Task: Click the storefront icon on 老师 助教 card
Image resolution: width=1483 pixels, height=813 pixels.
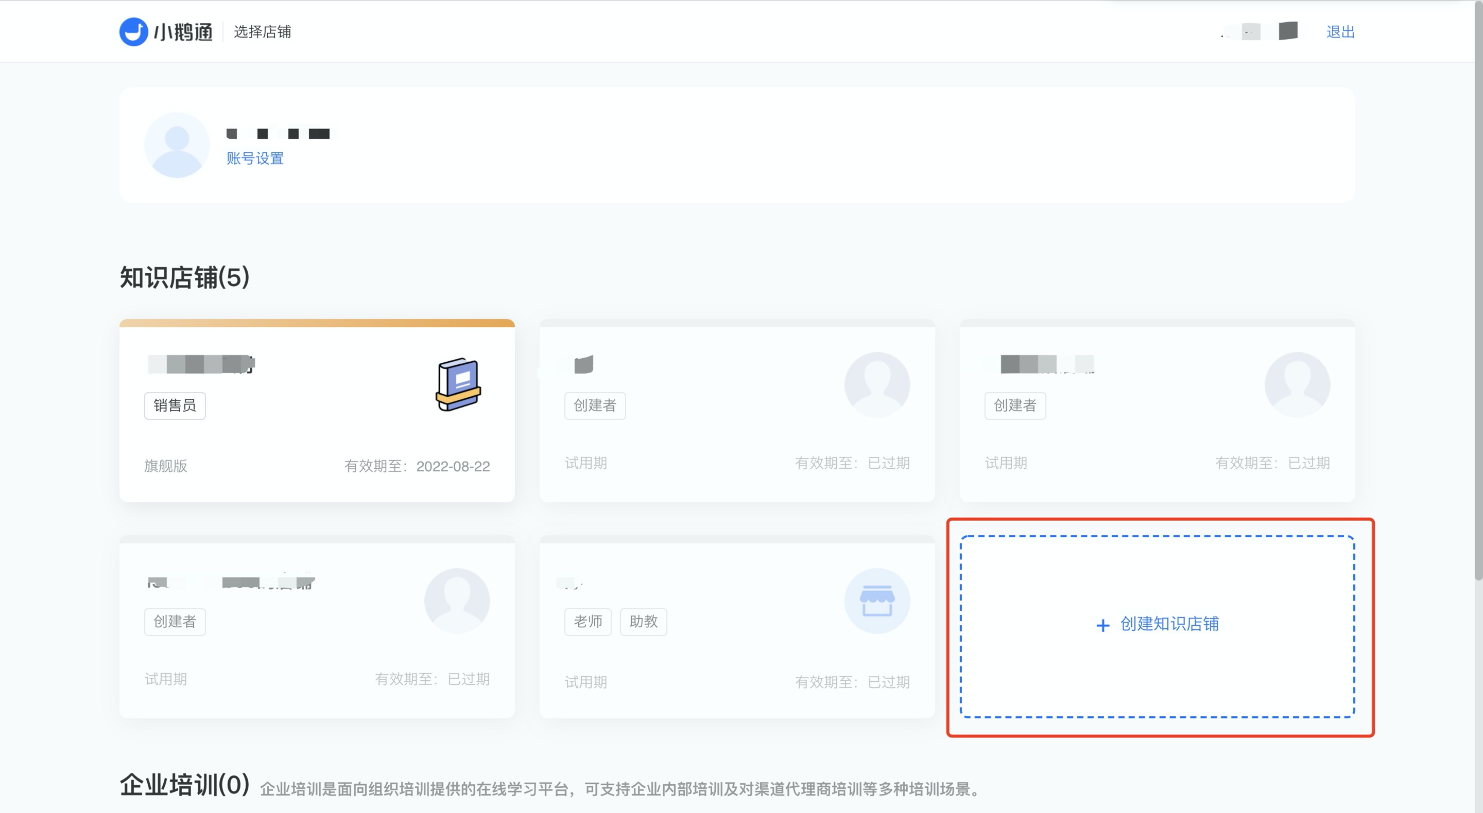Action: 877,600
